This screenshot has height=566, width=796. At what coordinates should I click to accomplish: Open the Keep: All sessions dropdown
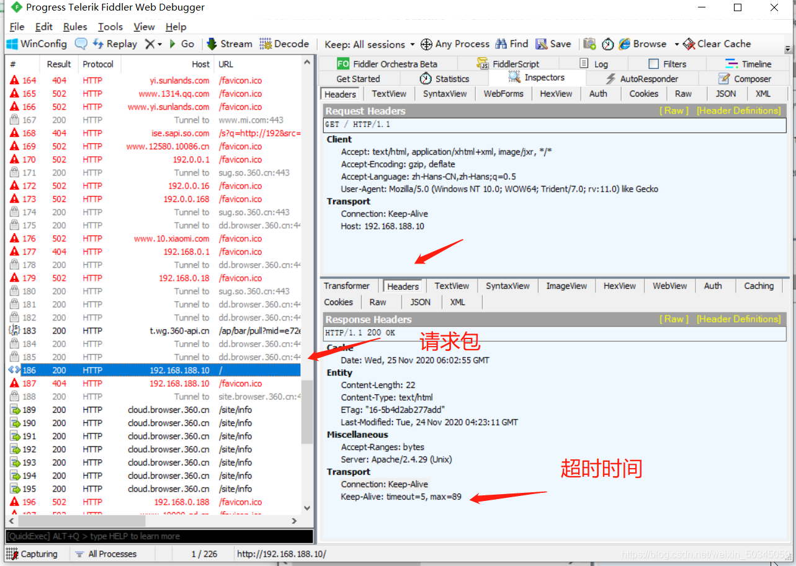click(369, 45)
